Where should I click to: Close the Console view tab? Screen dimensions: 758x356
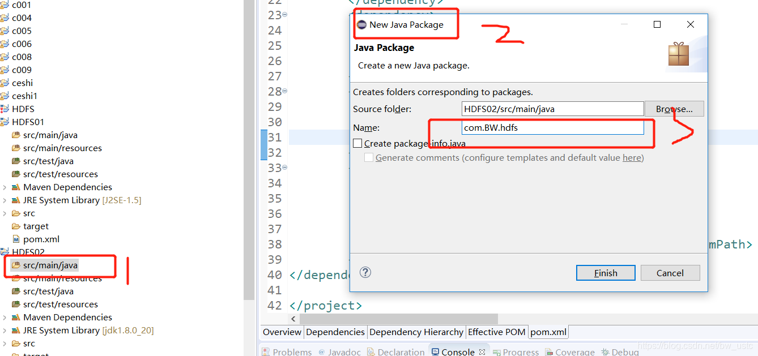(482, 352)
